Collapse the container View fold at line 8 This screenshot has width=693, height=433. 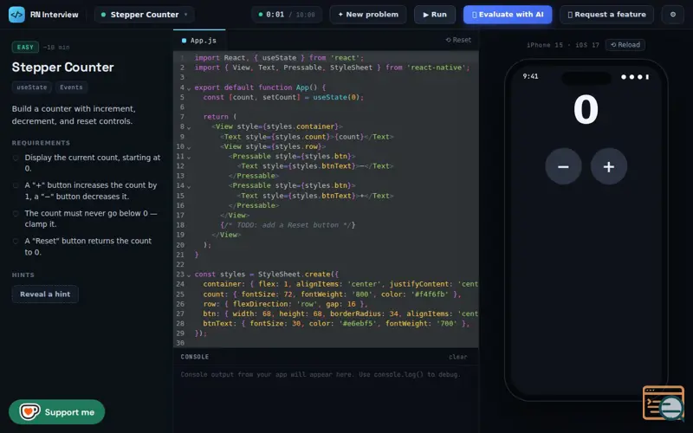tap(189, 127)
